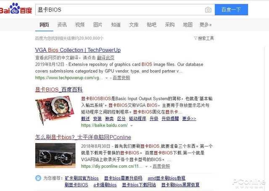Switch to the 图片 tab
This screenshot has height=191, width=269.
(x=98, y=24)
